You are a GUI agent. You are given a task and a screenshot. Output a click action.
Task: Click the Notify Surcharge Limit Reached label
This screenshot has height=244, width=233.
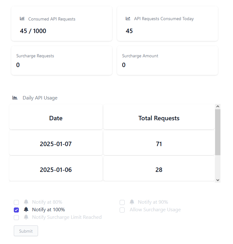pyautogui.click(x=67, y=217)
